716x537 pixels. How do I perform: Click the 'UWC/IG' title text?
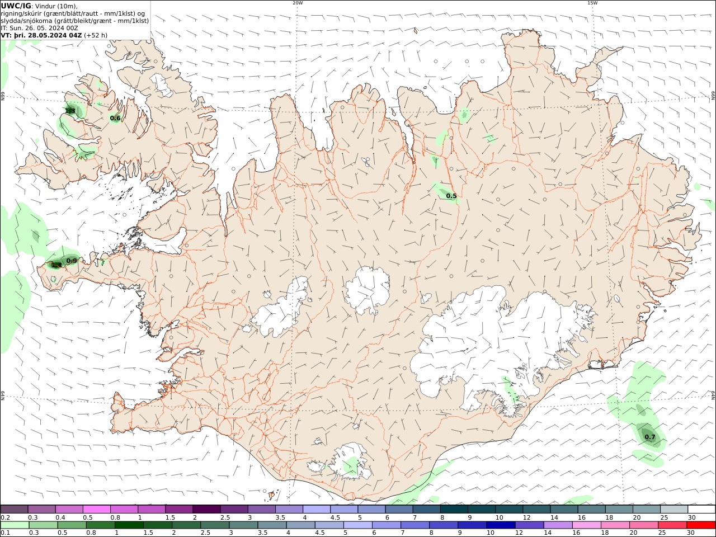(16, 6)
